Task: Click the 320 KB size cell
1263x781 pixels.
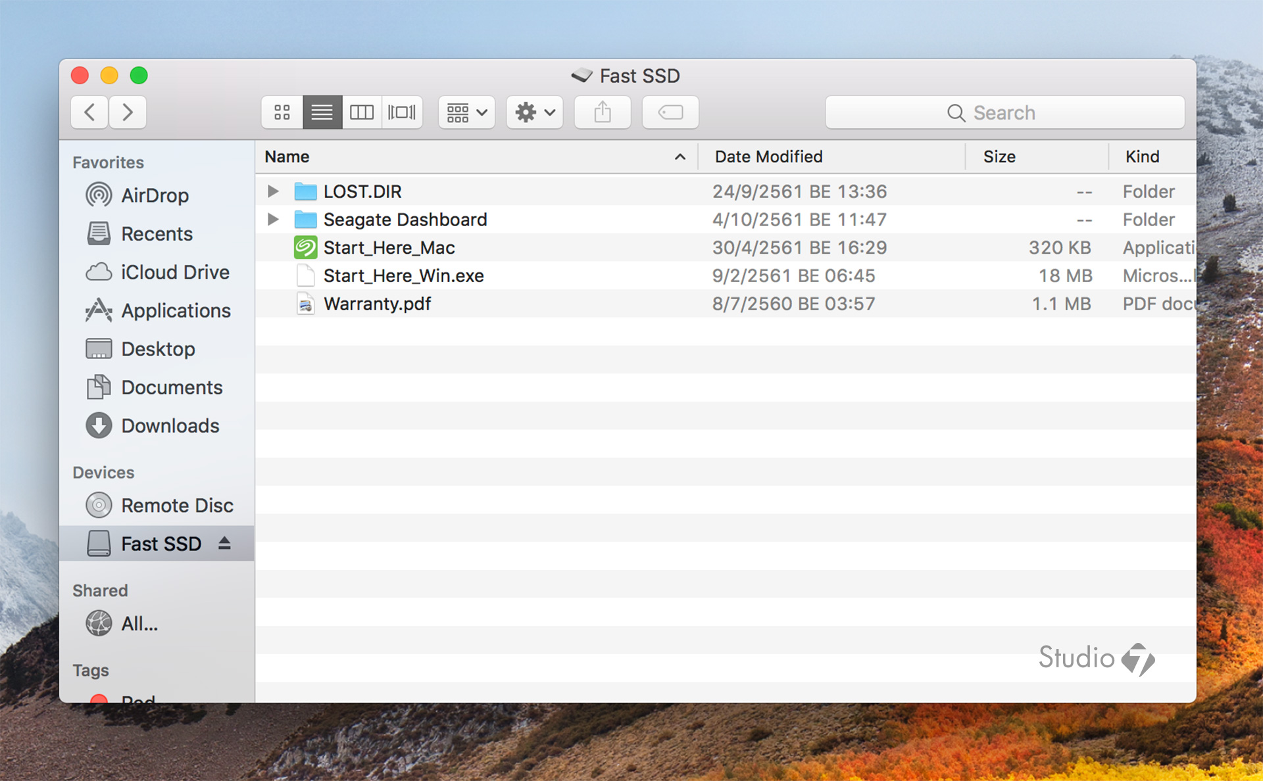Action: point(1060,248)
